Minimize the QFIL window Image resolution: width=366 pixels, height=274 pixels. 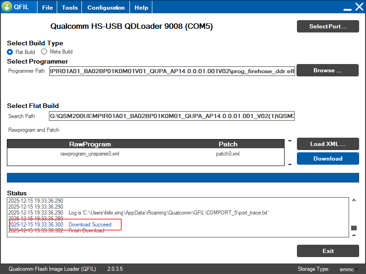[348, 8]
